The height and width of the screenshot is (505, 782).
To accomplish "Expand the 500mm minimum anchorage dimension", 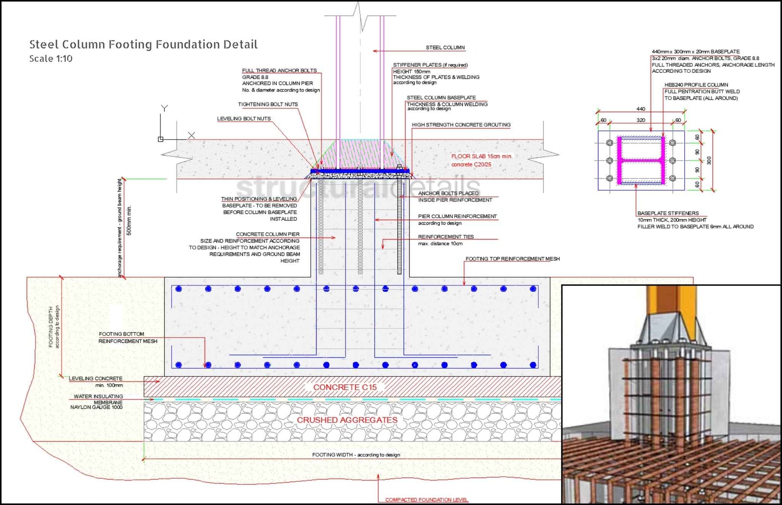I will click(128, 220).
